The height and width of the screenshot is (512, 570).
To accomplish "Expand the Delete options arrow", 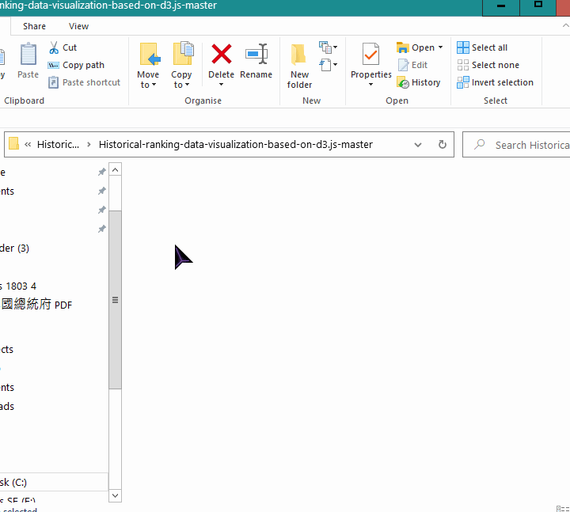I will (x=221, y=85).
